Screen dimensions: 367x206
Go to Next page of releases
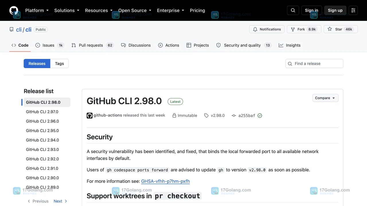click(60, 201)
